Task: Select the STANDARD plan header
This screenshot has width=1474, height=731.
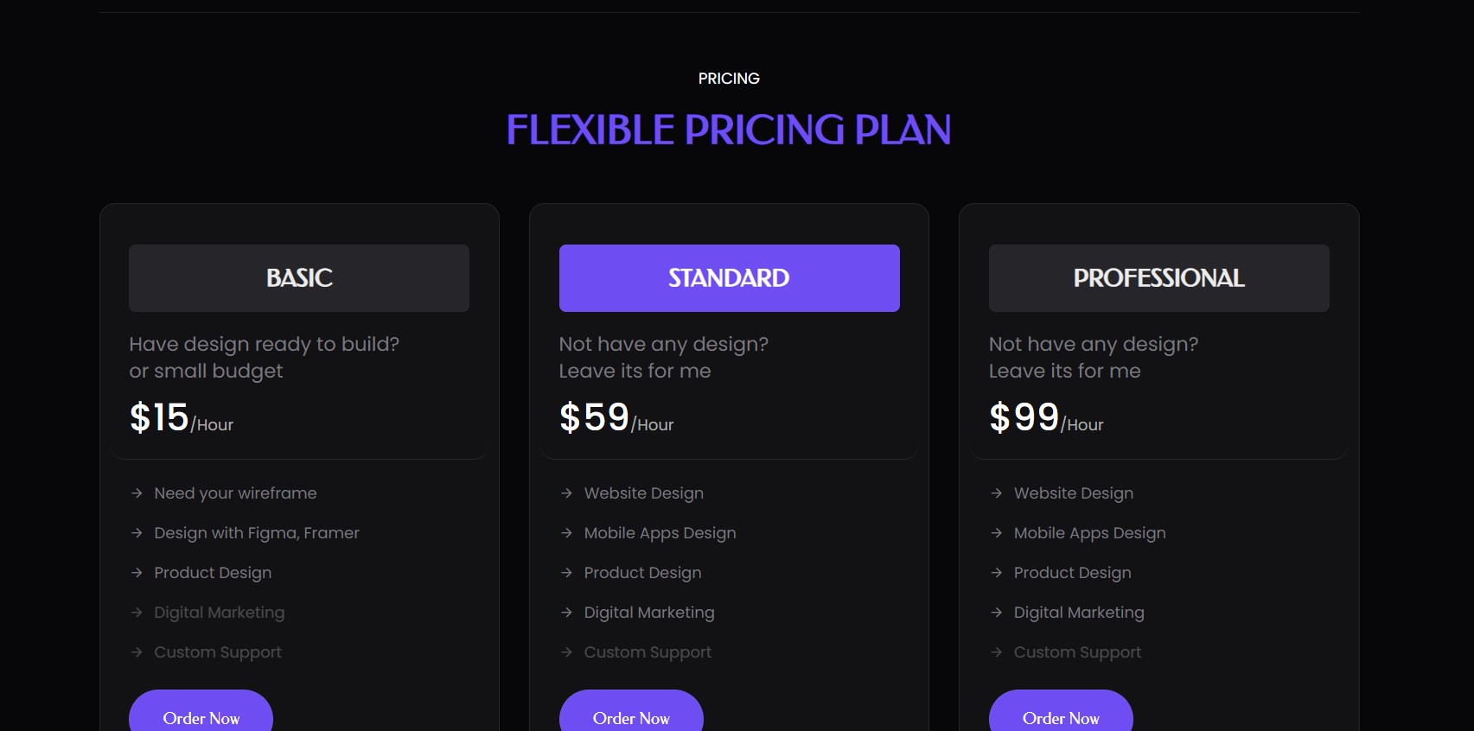Action: click(729, 278)
